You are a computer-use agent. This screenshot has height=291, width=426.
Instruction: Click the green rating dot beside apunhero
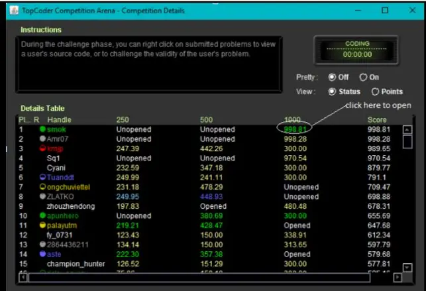(42, 215)
